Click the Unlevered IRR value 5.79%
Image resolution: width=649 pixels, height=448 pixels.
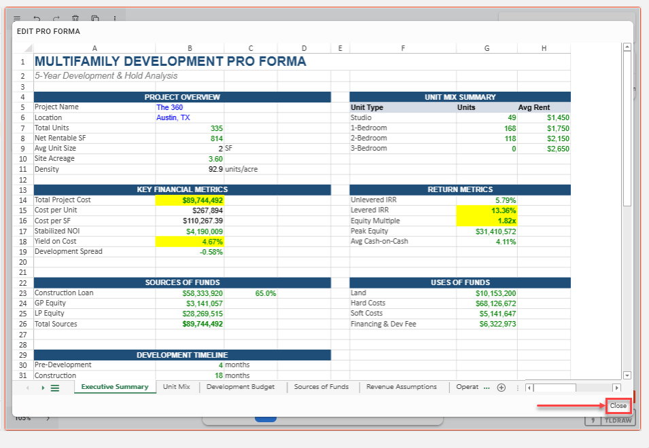[x=487, y=200]
